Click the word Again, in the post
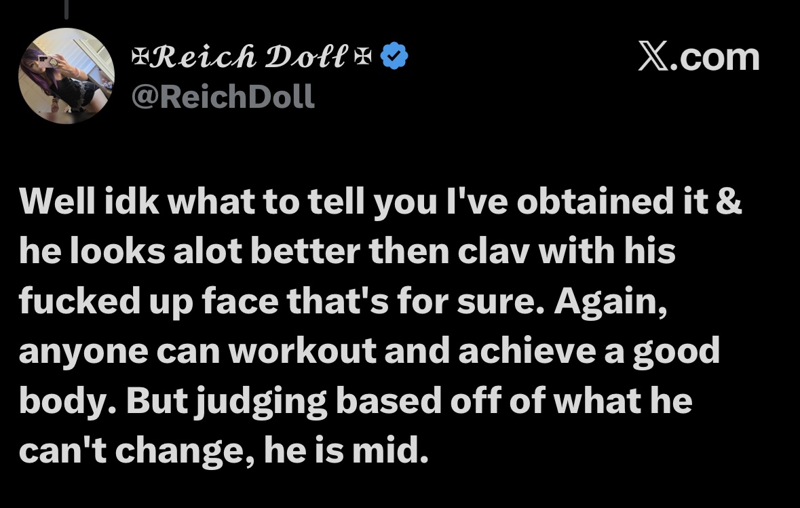 point(611,302)
